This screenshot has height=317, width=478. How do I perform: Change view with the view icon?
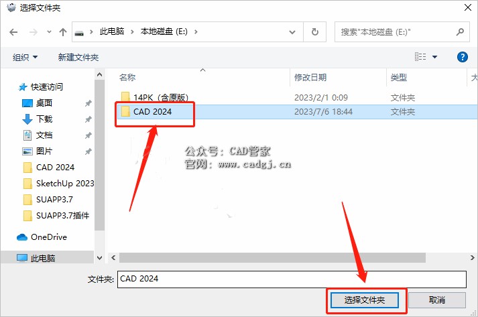pyautogui.click(x=420, y=57)
